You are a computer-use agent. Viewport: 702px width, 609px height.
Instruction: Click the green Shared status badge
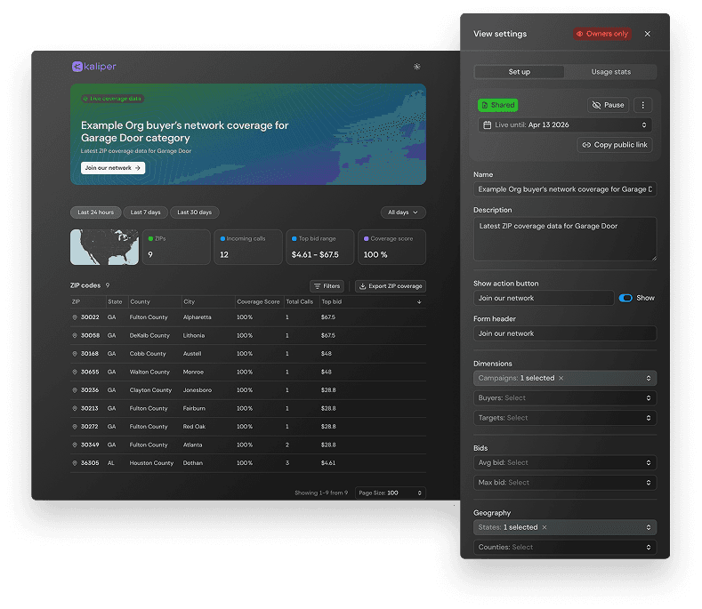click(498, 105)
